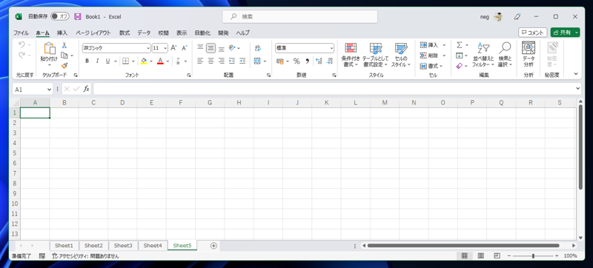
Task: Click AutoSum sigma icon
Action: coord(460,45)
